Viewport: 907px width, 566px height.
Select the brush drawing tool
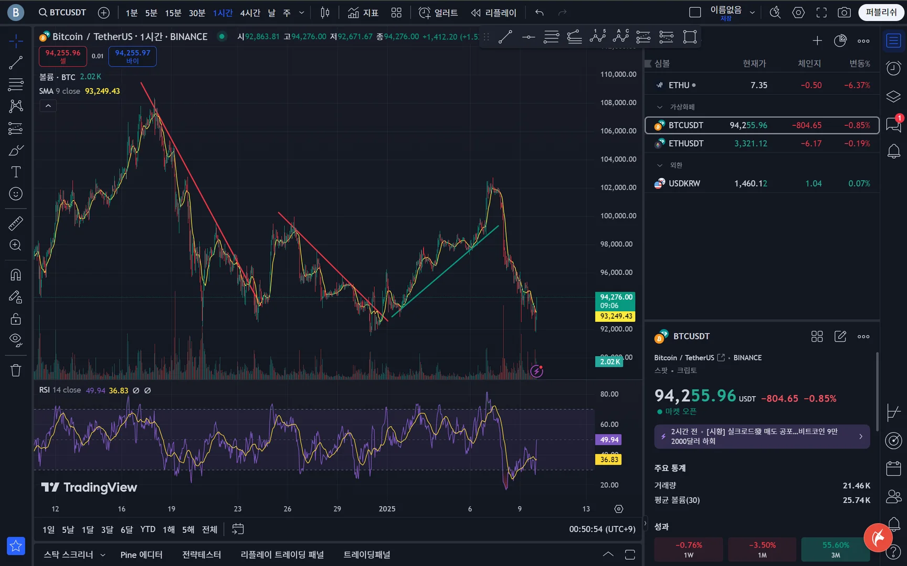[16, 150]
